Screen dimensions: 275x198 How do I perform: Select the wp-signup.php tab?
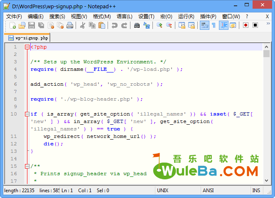coord(27,38)
